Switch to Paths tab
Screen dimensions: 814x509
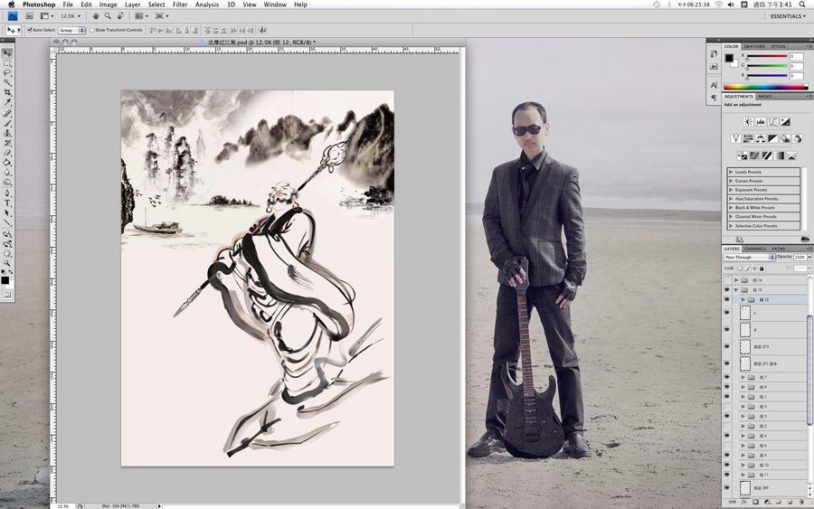778,249
